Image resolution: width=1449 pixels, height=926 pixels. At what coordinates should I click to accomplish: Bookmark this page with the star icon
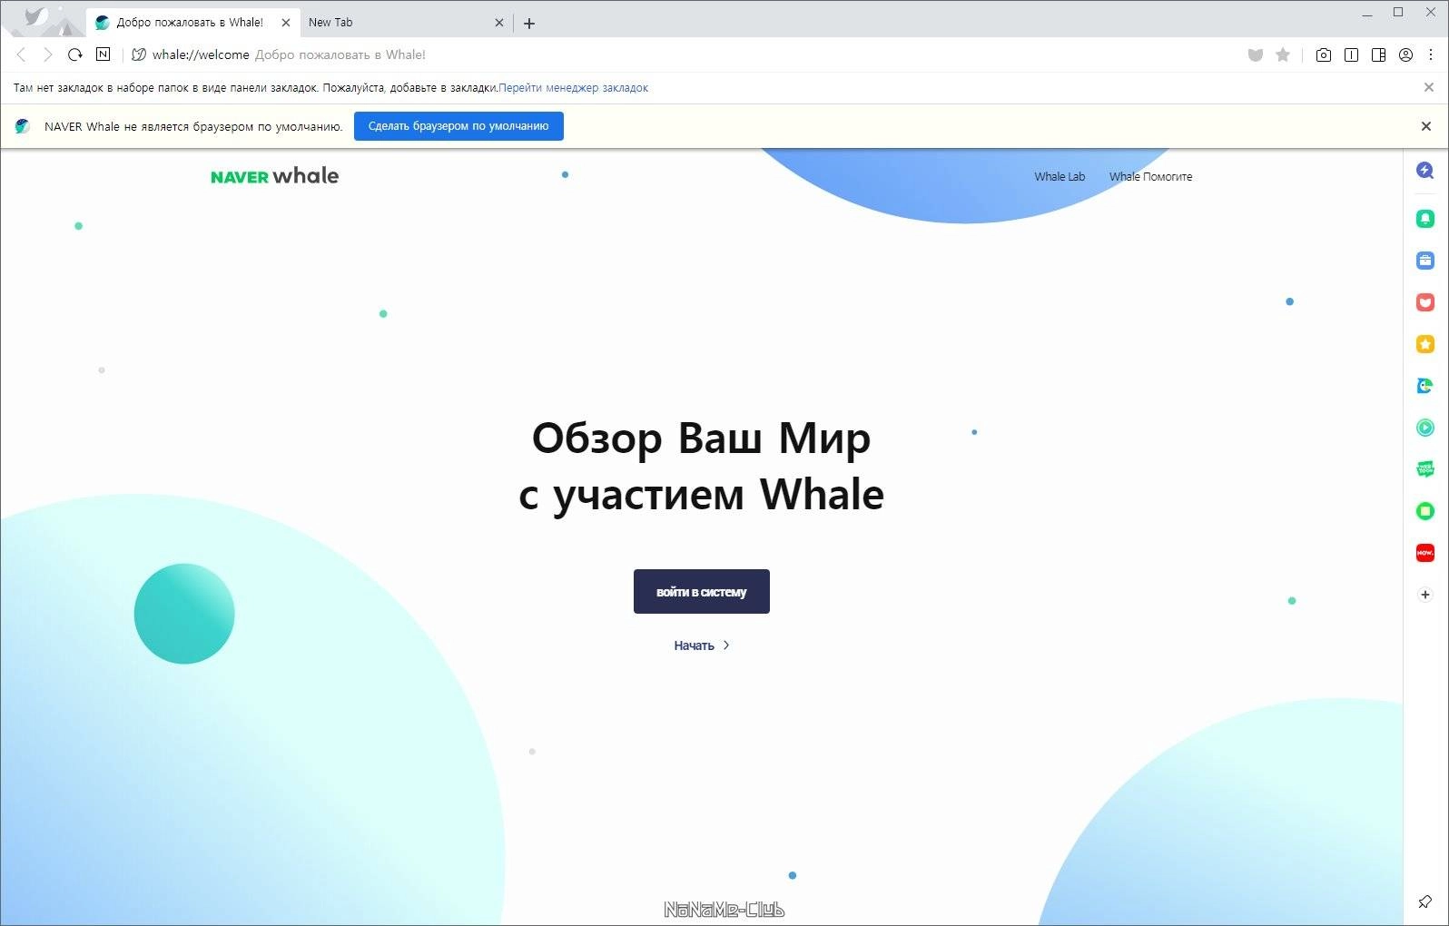point(1283,54)
